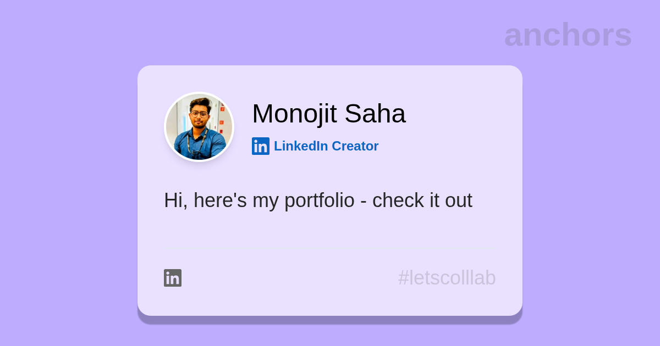Select the name heading Monojit Saha
660x346 pixels.
(328, 114)
